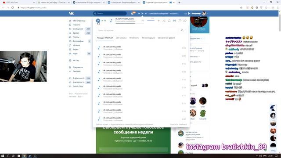281x158 pixels.
Task: Open the Windows notification center
Action: point(276,156)
